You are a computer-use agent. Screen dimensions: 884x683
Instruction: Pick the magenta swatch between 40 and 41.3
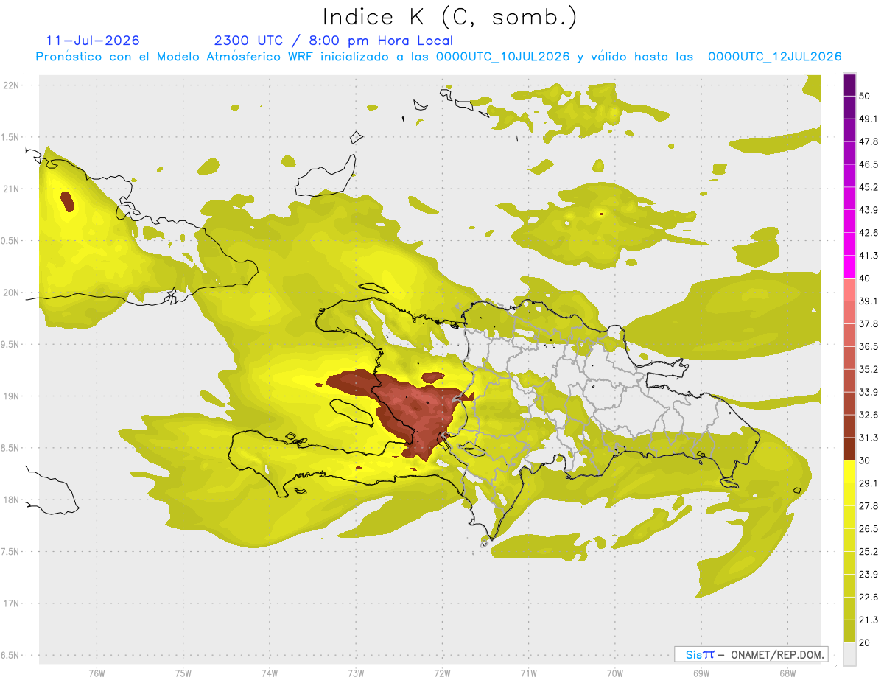(x=850, y=267)
